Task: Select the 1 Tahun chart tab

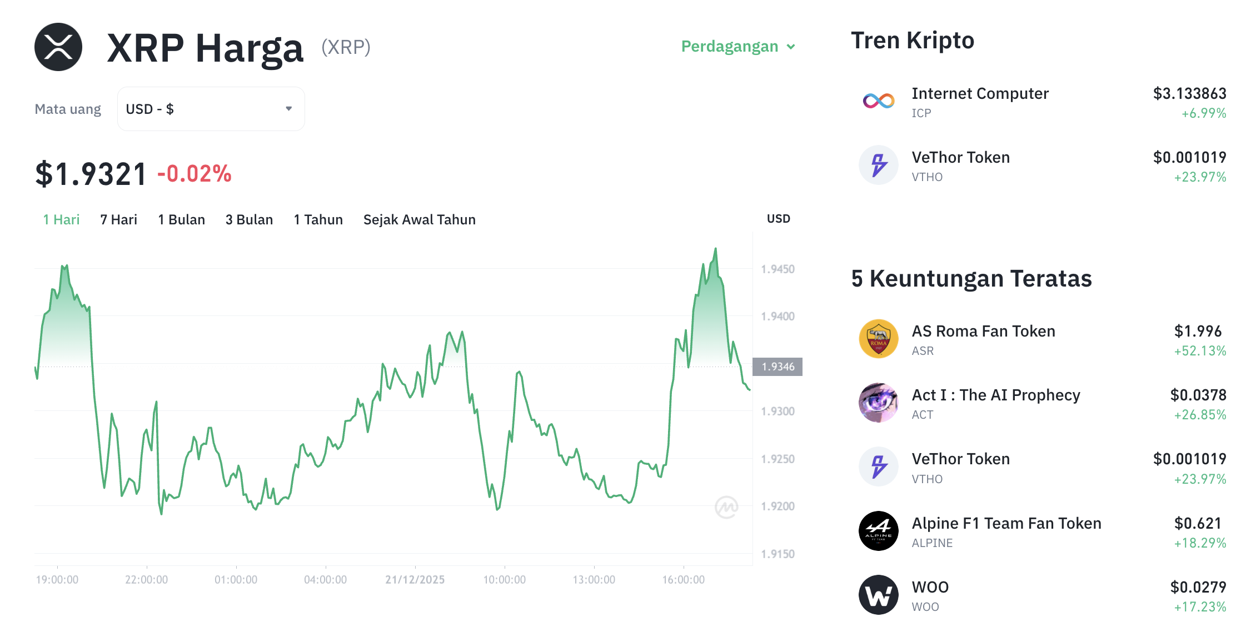Action: tap(318, 219)
